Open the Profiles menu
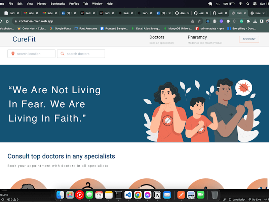Screen dimensions: 269x202 [74, 4]
